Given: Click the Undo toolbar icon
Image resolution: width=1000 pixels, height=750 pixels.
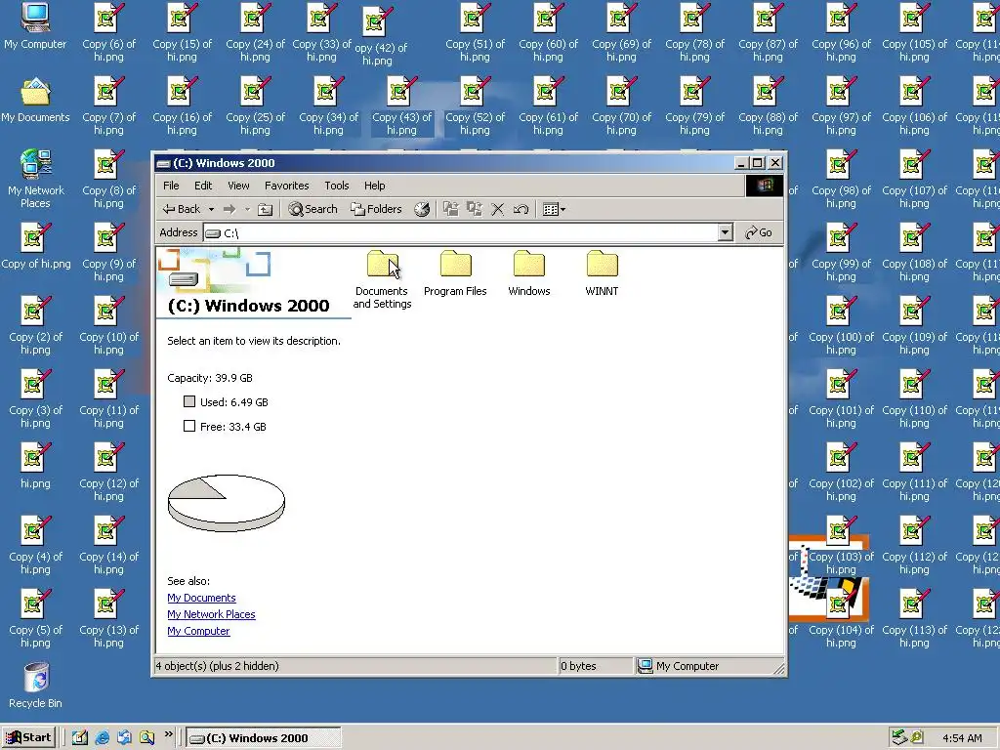Looking at the screenshot, I should pos(521,209).
